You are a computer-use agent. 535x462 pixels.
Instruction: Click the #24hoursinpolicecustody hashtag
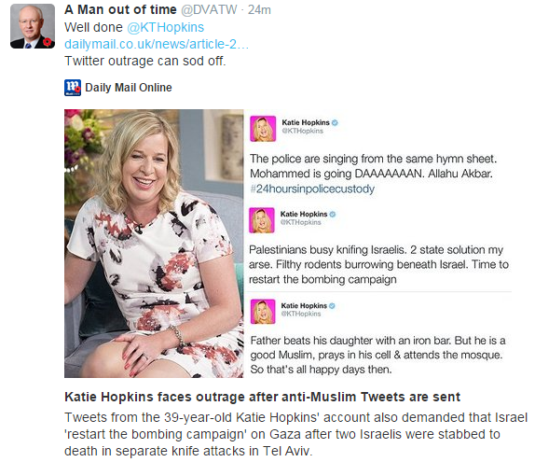tap(312, 189)
